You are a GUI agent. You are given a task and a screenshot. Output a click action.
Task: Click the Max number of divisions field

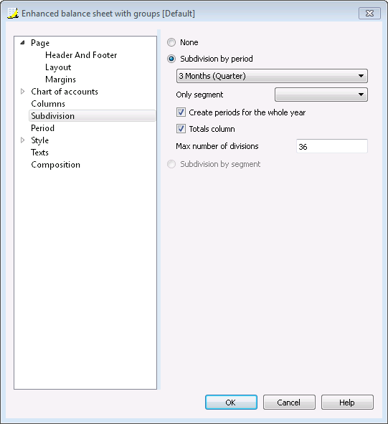[332, 146]
